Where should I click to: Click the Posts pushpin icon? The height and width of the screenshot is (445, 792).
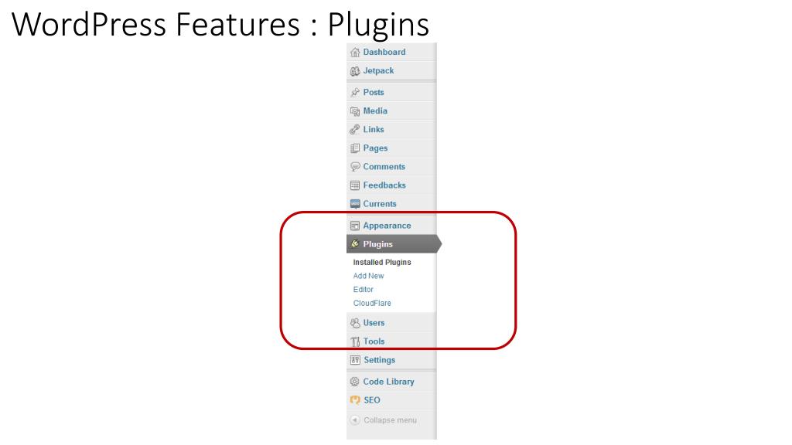pos(355,93)
